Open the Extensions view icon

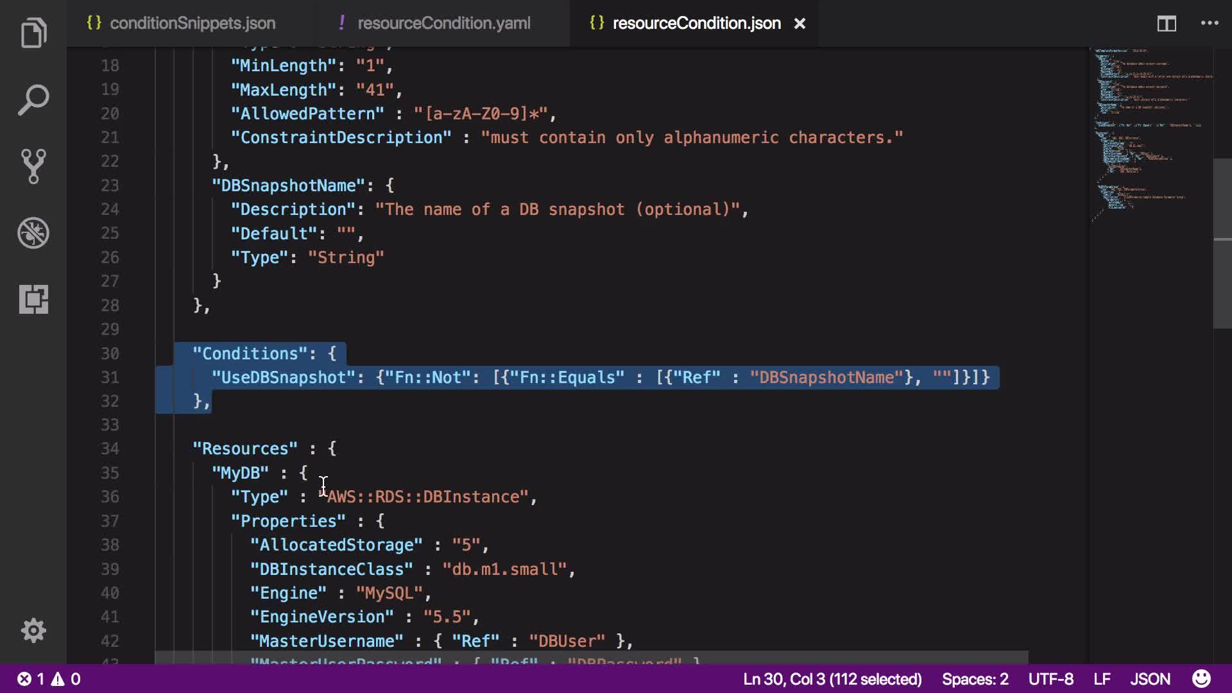33,299
